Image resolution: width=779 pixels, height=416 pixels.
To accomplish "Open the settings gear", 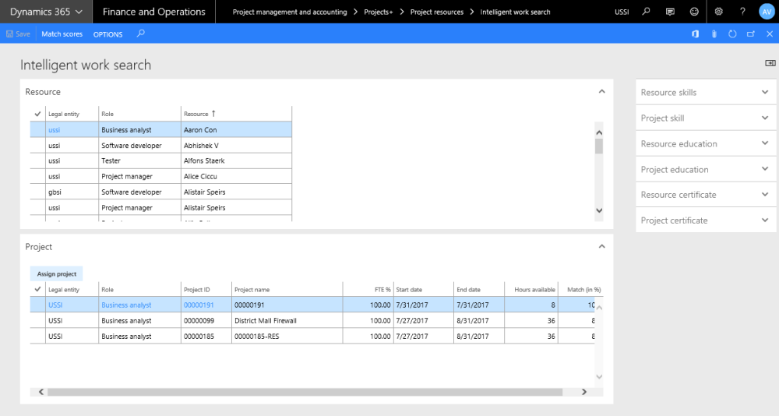I will (719, 12).
